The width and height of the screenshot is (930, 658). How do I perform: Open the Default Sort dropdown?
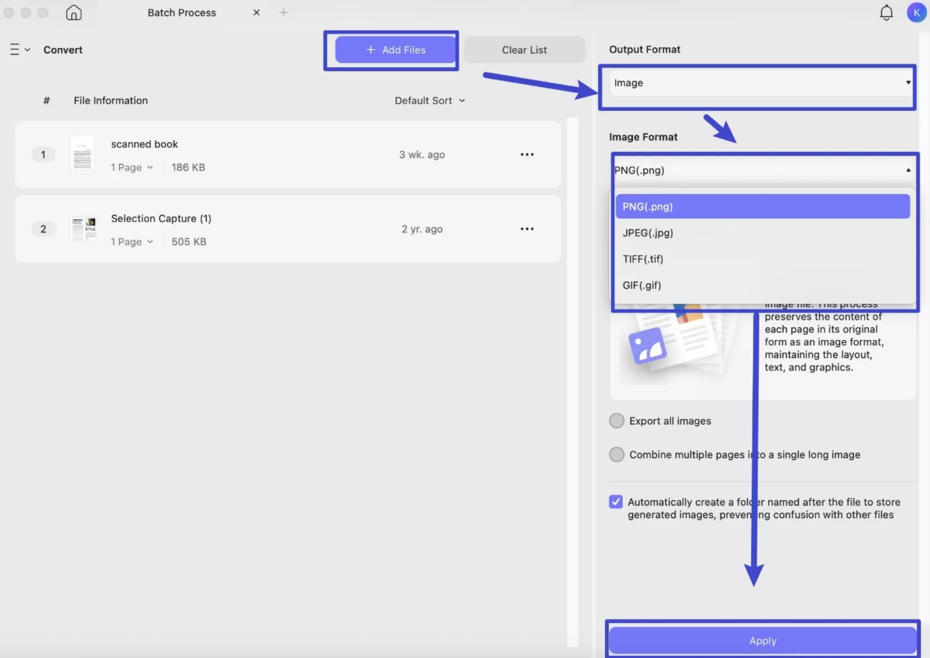tap(430, 100)
